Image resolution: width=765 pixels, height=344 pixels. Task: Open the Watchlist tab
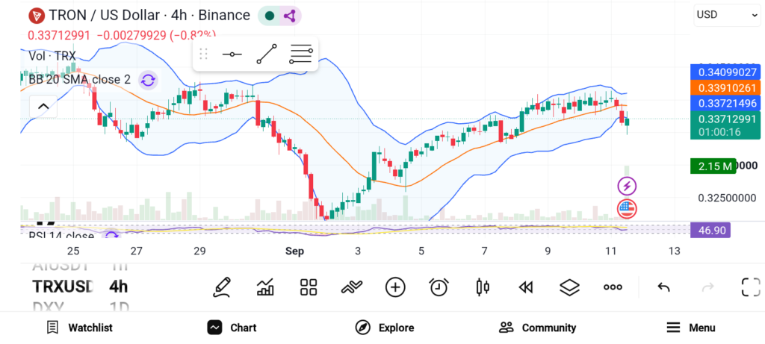pos(79,328)
